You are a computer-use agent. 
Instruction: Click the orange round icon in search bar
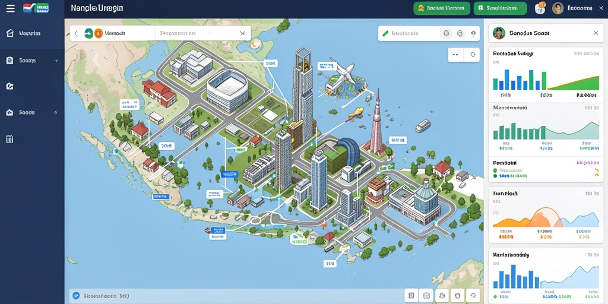[98, 33]
